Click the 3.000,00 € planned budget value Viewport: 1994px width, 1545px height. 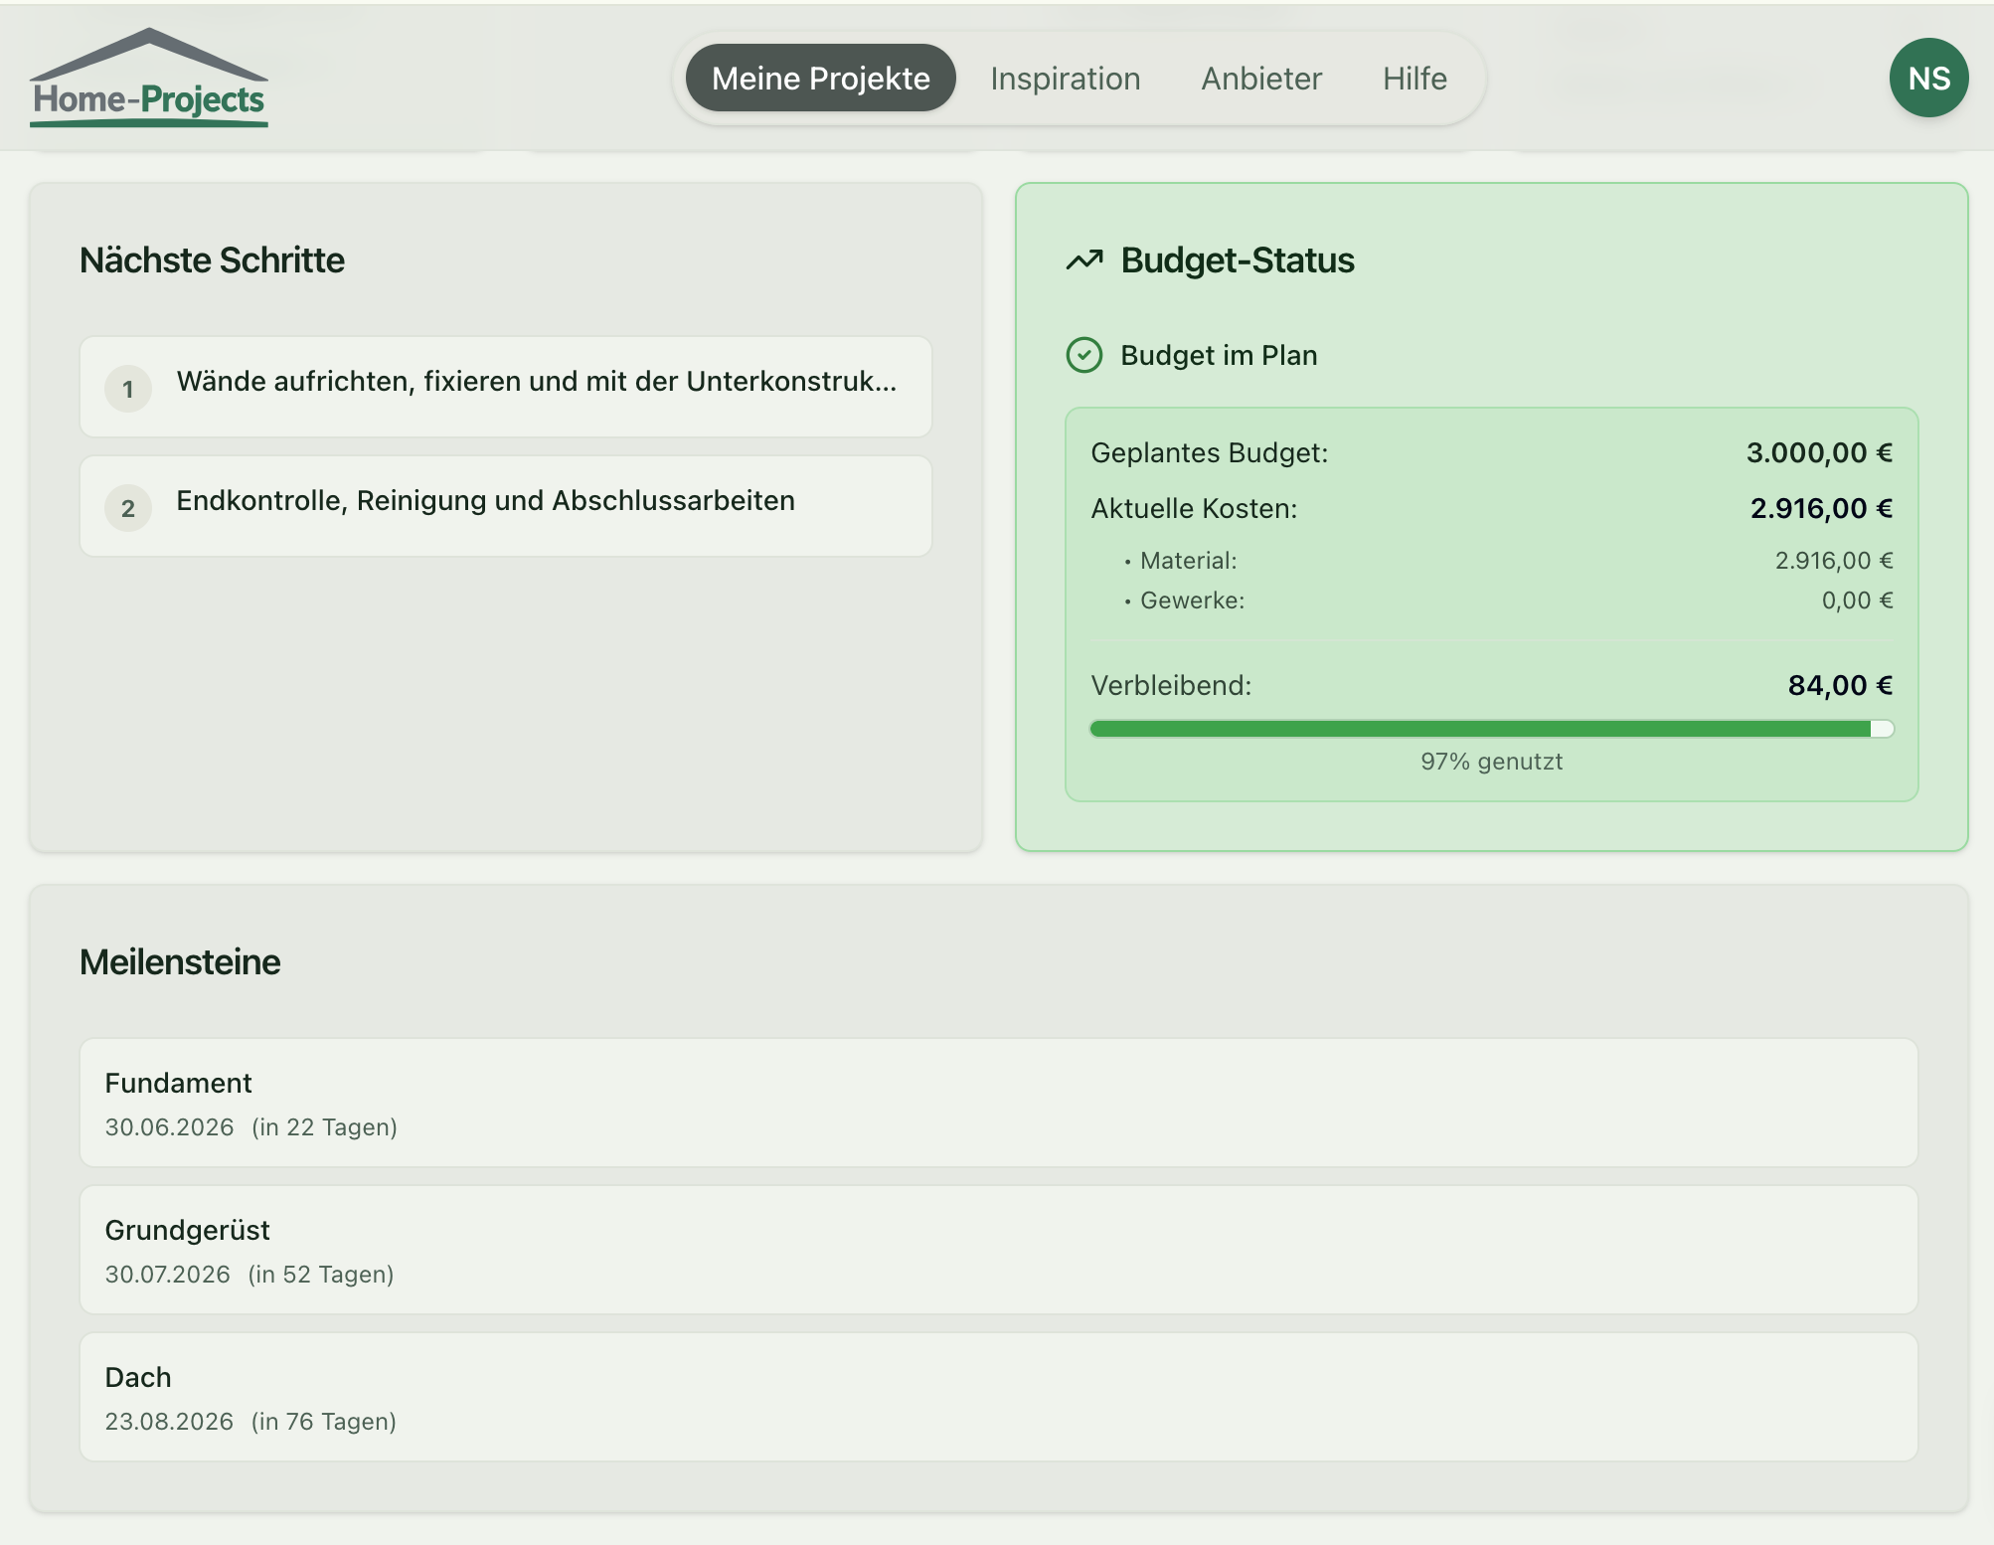click(1819, 452)
